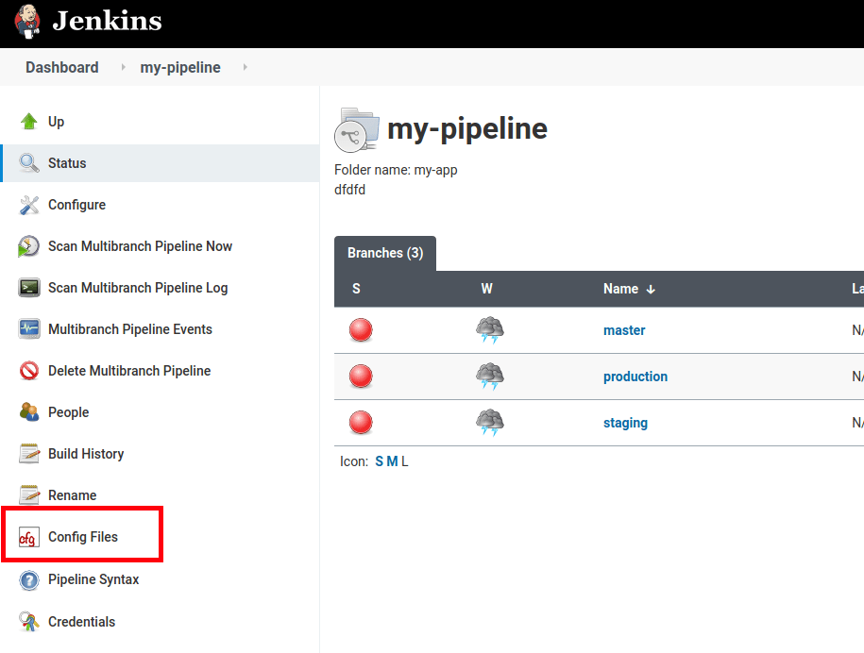Open the People page
The height and width of the screenshot is (653, 864).
(x=29, y=412)
